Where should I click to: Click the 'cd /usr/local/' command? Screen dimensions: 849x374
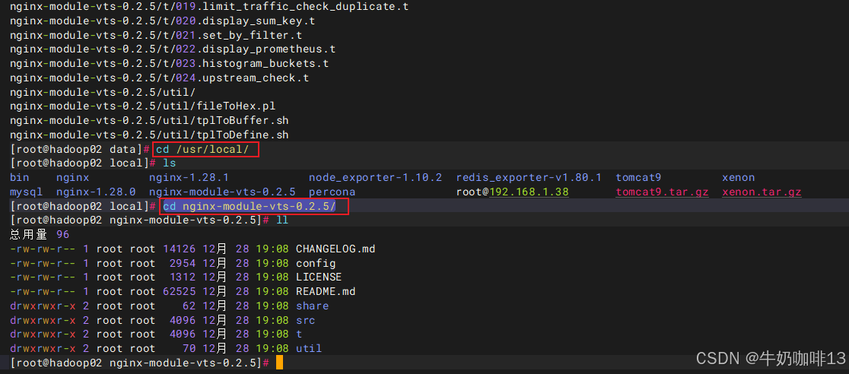(x=202, y=149)
